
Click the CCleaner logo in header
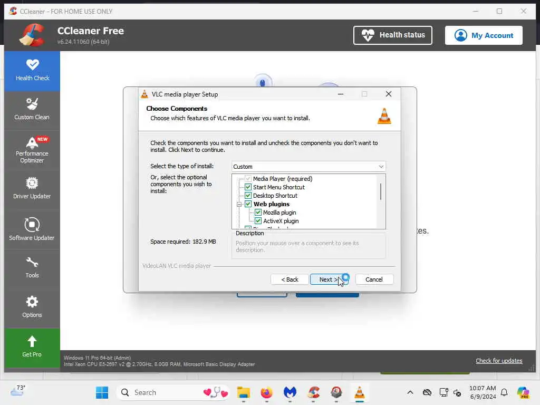point(32,35)
